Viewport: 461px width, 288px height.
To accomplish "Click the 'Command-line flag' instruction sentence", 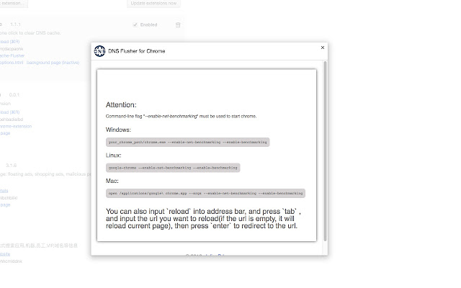I will [x=181, y=117].
